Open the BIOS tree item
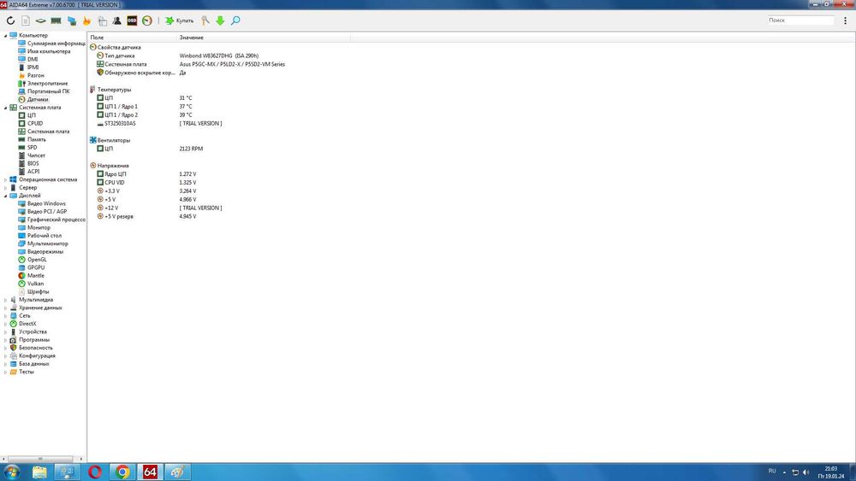This screenshot has width=856, height=481. point(33,163)
